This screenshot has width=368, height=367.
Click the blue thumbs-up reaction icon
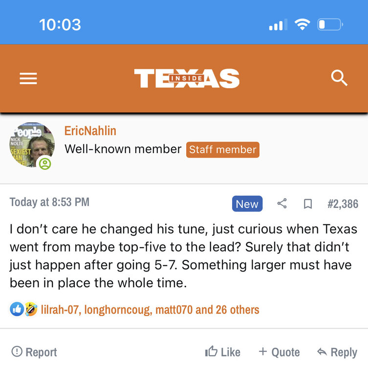pyautogui.click(x=17, y=309)
